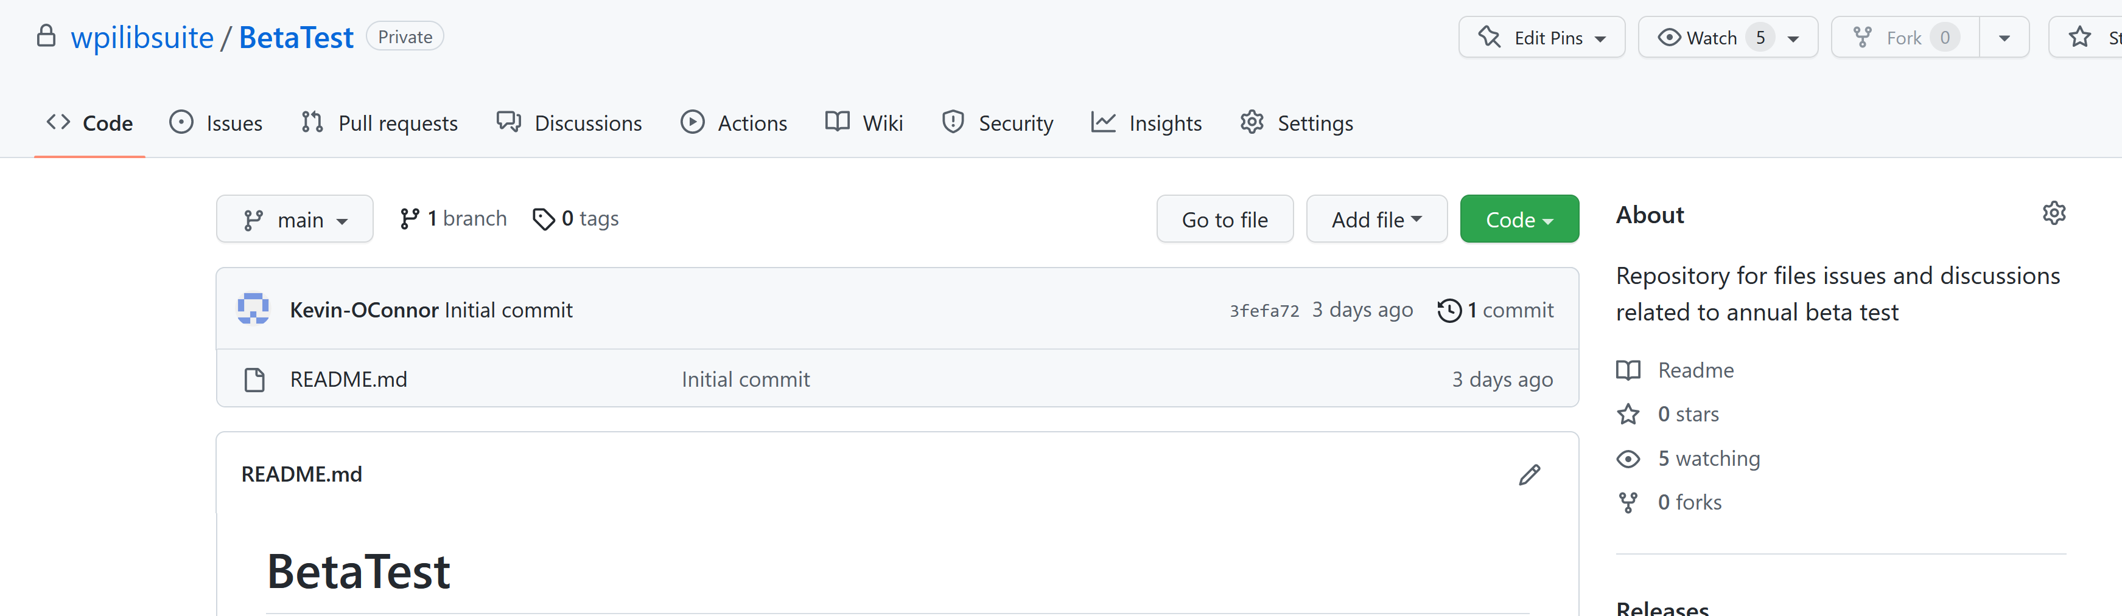
Task: Click the fork icon on Fork button
Action: coord(1861,37)
